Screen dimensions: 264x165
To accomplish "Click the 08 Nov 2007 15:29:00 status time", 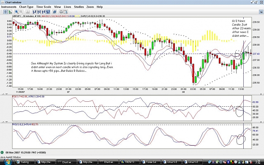I will (x=26, y=153).
